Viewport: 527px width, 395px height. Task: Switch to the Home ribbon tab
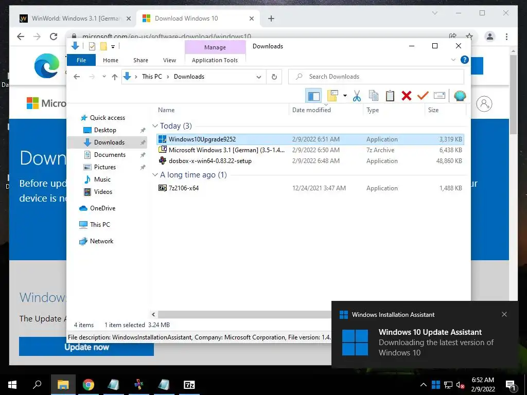(111, 60)
